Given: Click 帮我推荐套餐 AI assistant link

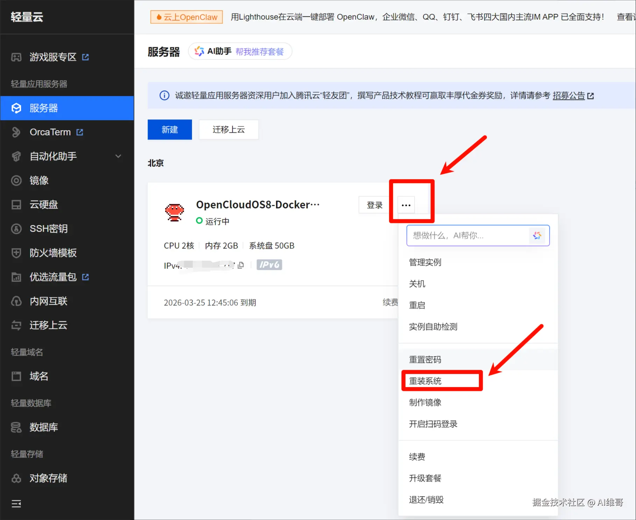Looking at the screenshot, I should tap(260, 52).
